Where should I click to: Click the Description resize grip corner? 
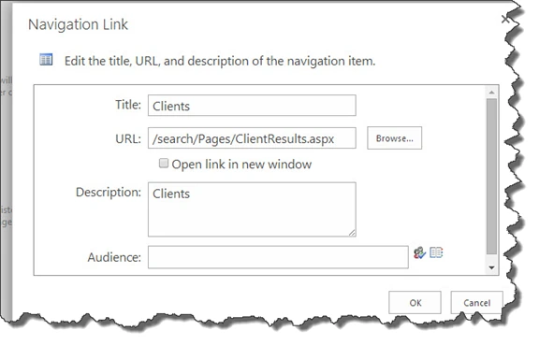coord(352,233)
